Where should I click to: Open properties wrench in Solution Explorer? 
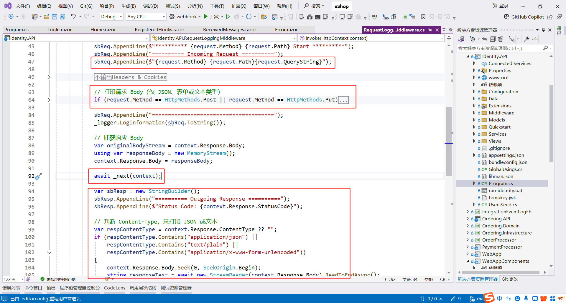tap(527, 39)
